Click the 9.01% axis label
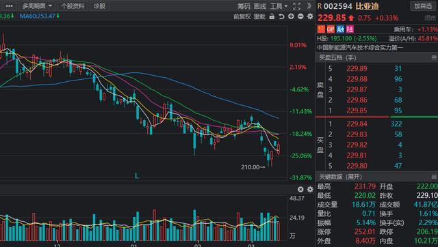 [298, 45]
